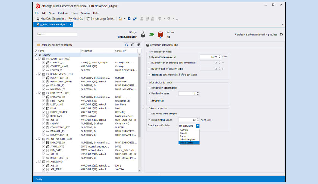
Task: Select the HR(dbforacle9).dgen document tab
Action: (x=53, y=24)
